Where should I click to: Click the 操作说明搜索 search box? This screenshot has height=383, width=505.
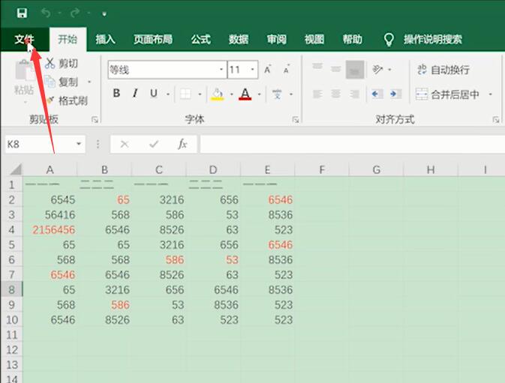coord(433,40)
